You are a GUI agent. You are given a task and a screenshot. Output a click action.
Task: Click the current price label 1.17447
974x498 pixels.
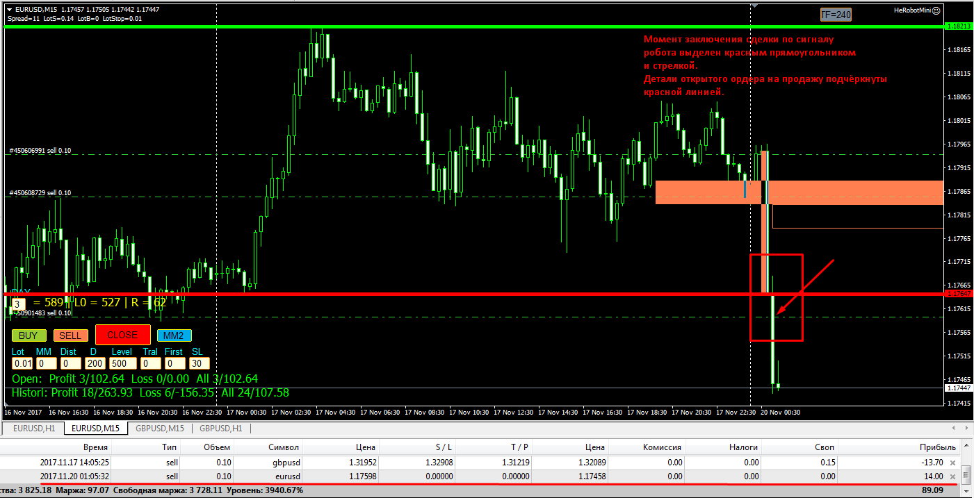point(959,388)
